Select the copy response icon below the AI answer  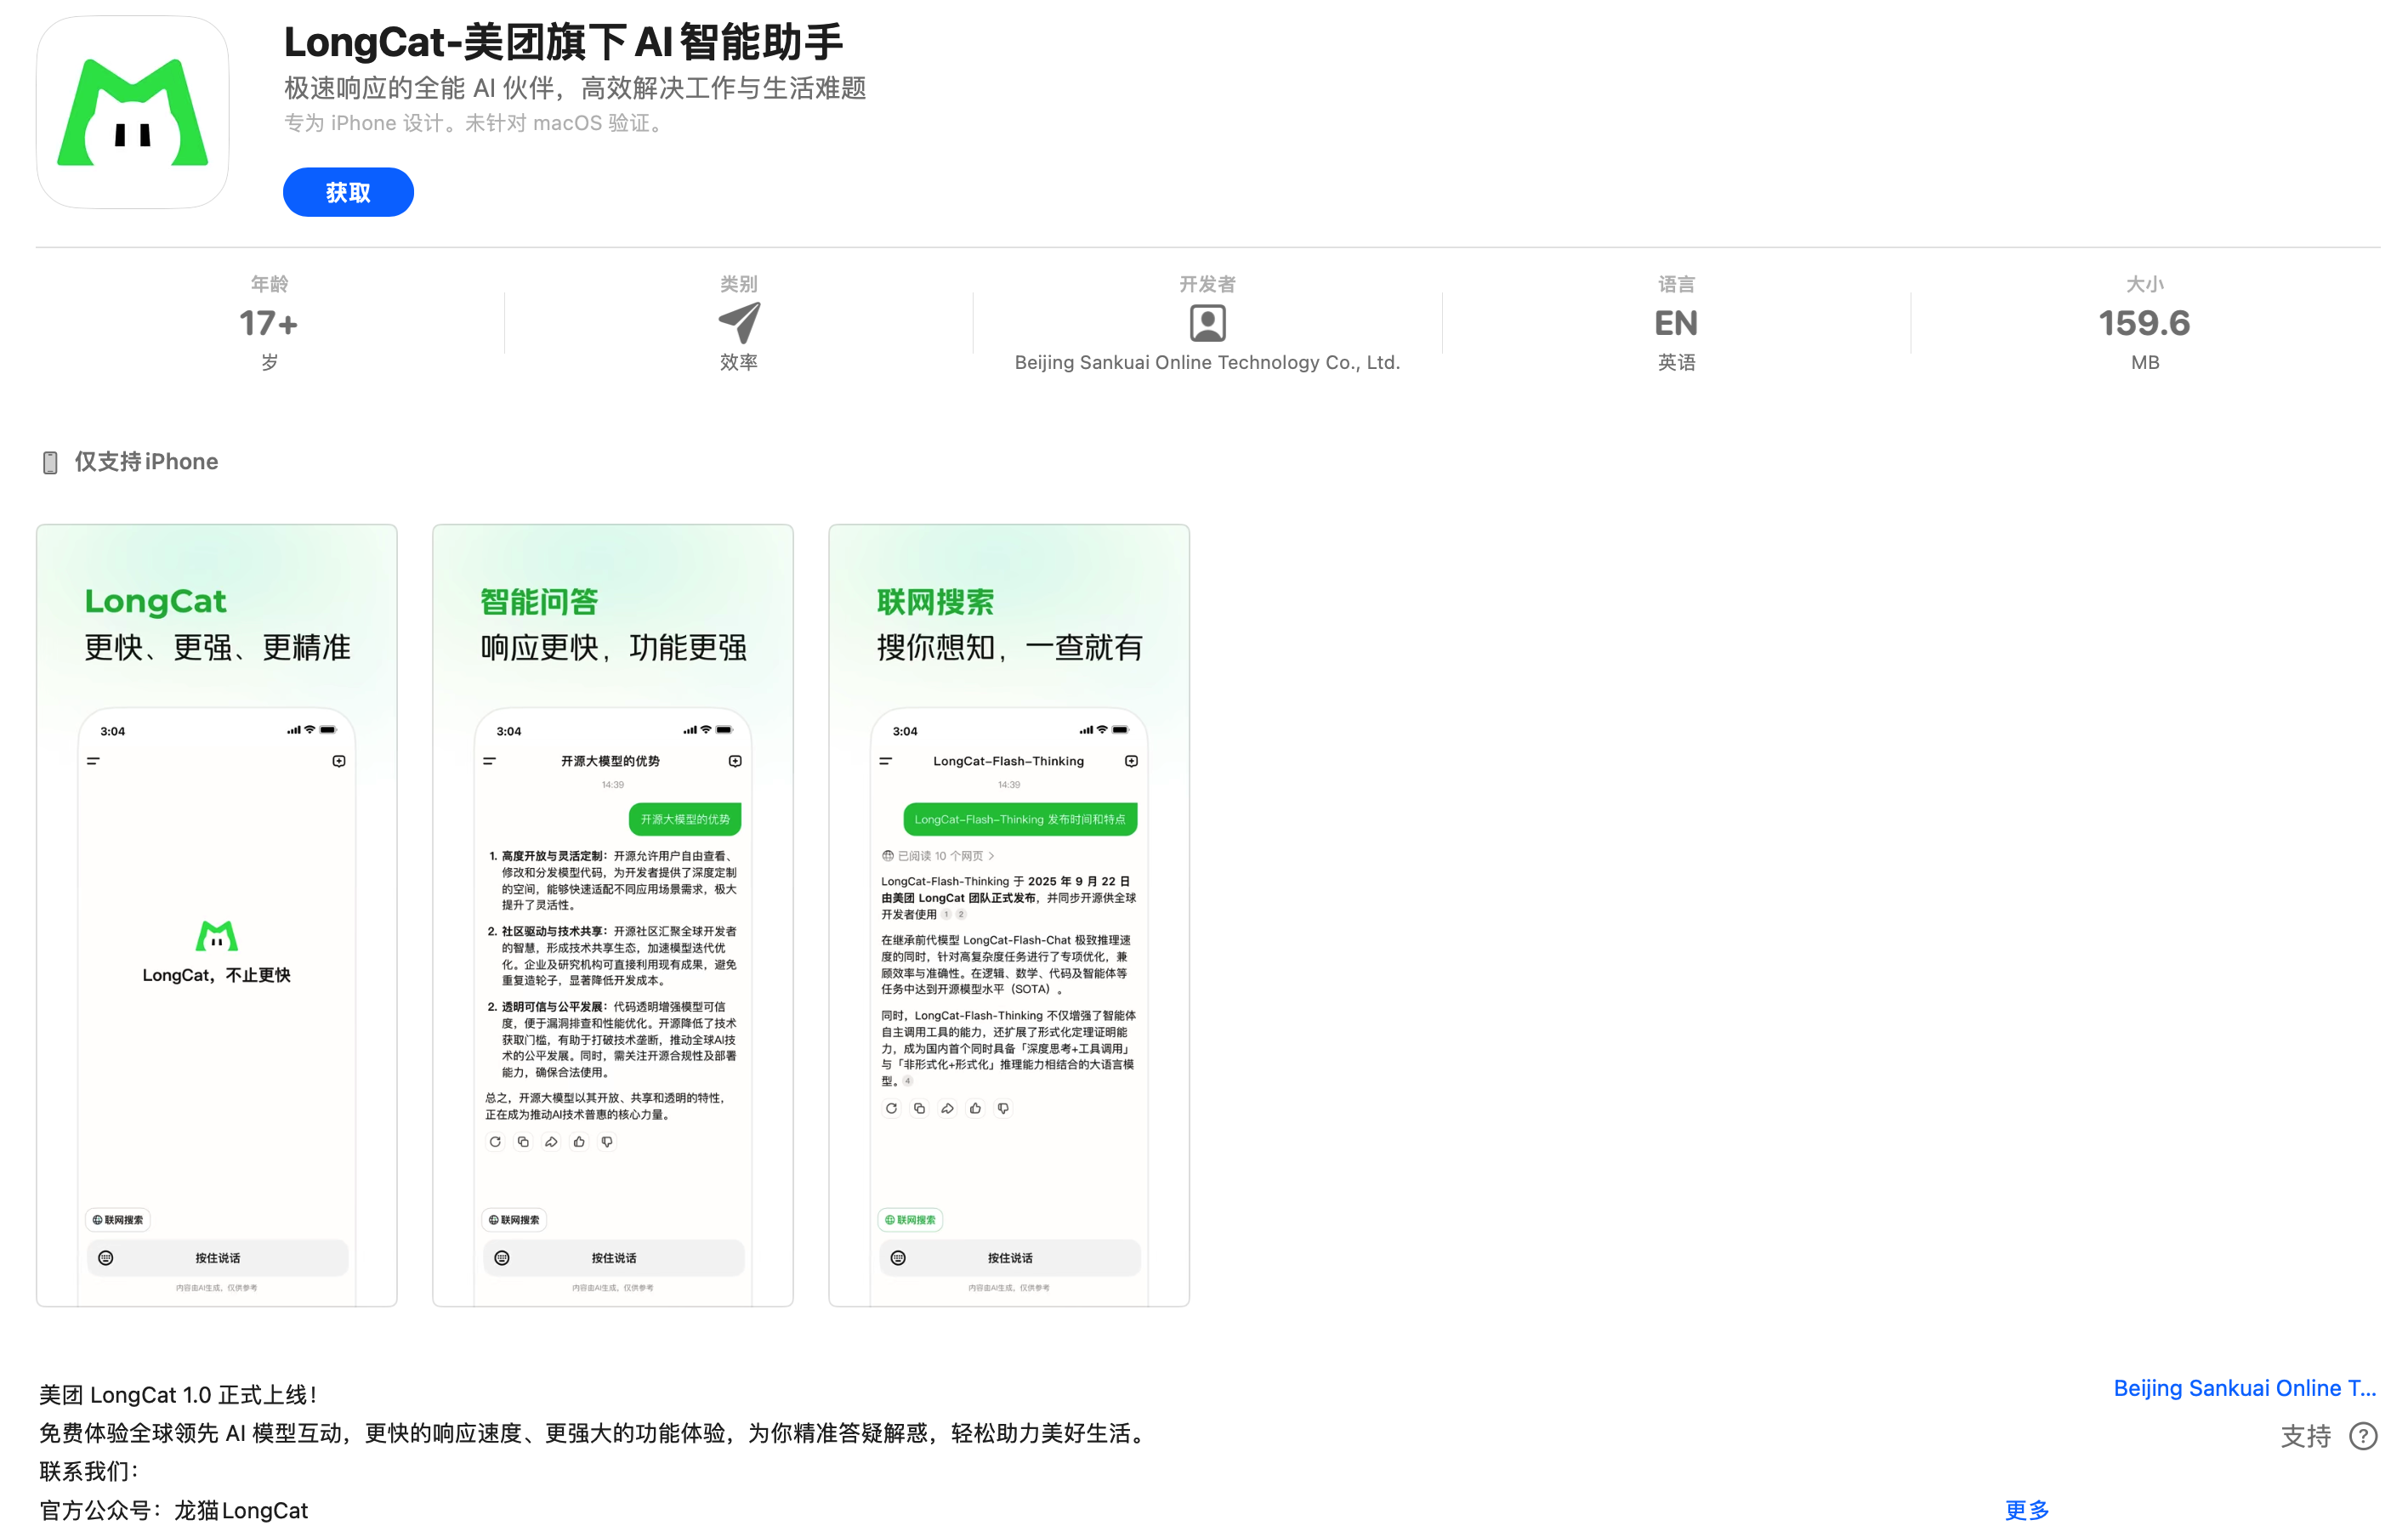coord(522,1141)
